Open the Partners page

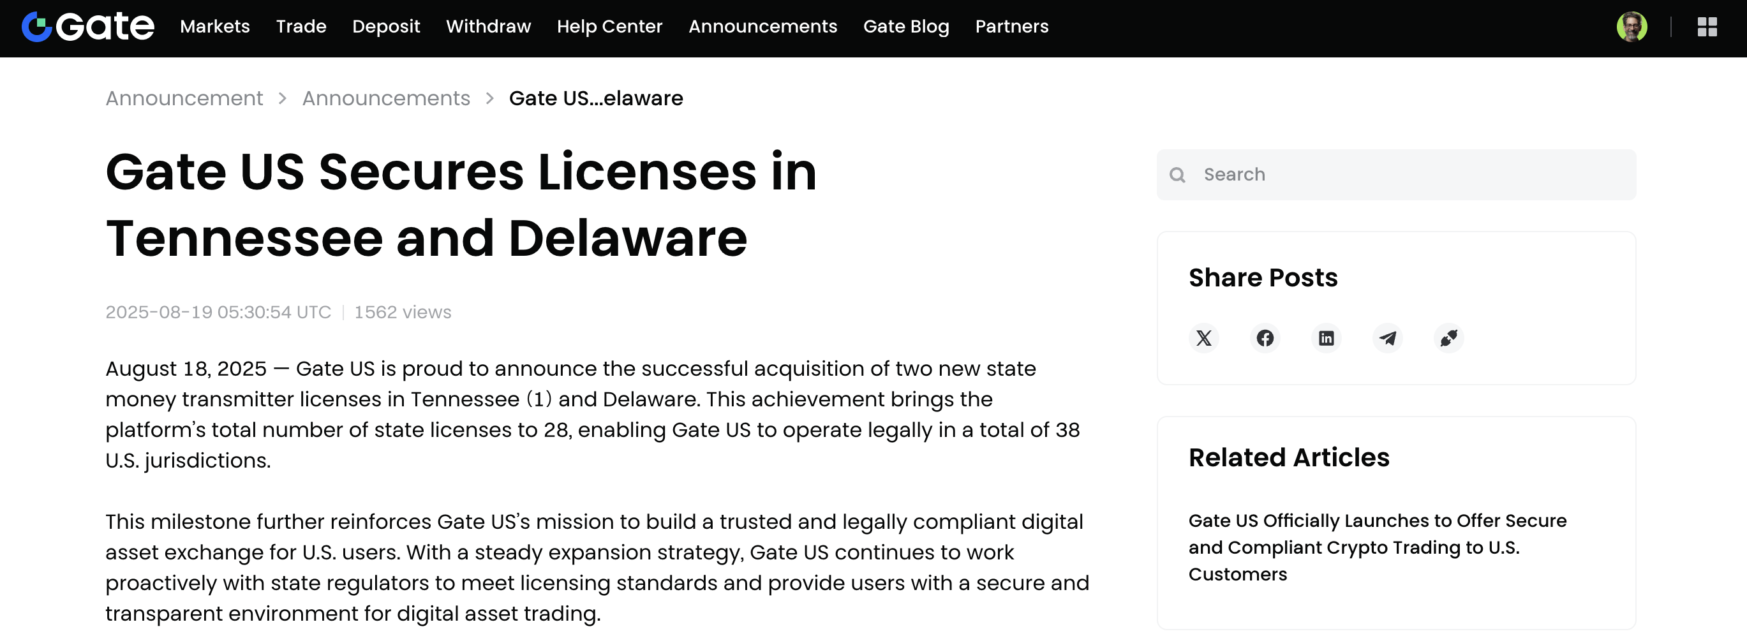point(1012,26)
